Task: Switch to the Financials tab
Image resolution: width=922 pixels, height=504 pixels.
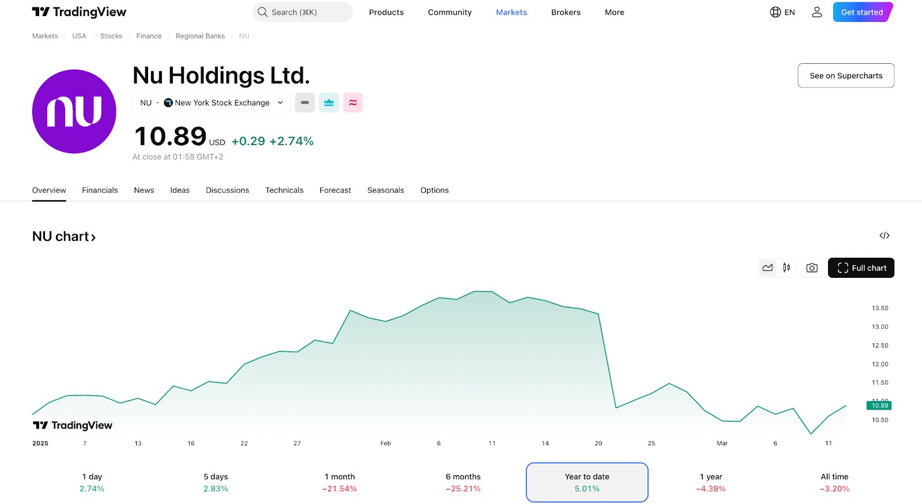Action: pyautogui.click(x=100, y=190)
